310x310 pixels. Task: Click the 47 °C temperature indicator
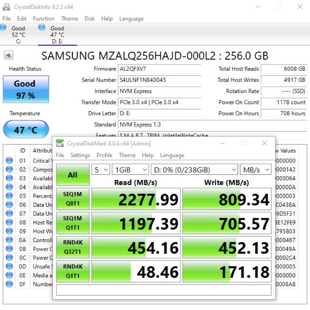click(26, 130)
